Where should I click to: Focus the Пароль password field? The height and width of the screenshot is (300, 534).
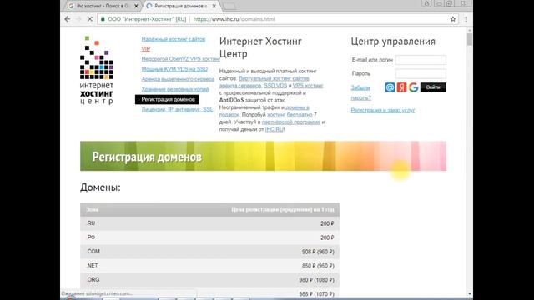click(421, 74)
